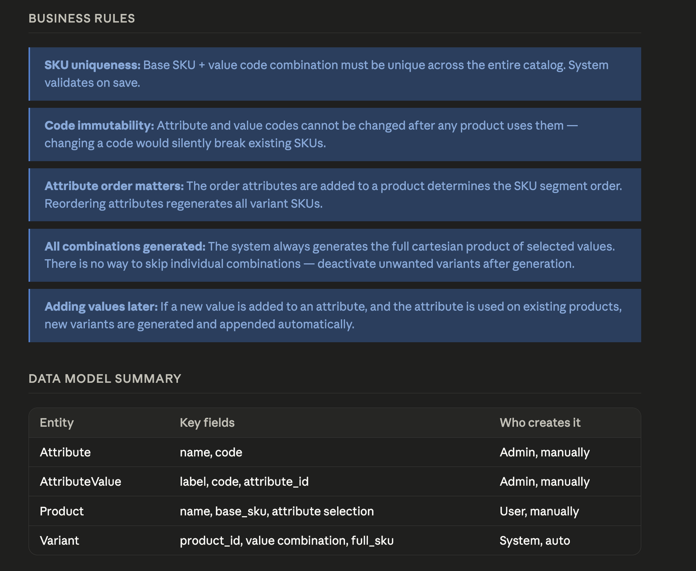Click the DATA MODEL SUMMARY heading
696x571 pixels.
point(105,379)
